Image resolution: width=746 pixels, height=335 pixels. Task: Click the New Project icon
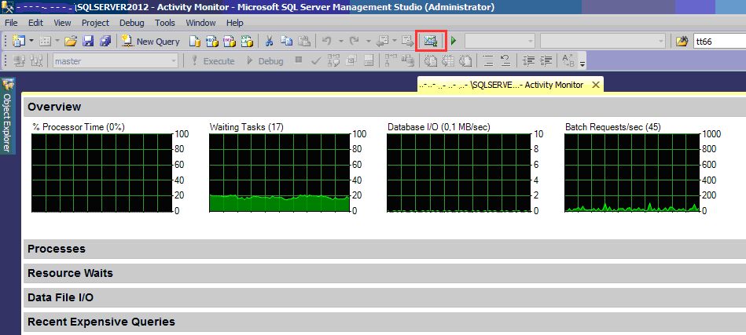click(x=19, y=42)
